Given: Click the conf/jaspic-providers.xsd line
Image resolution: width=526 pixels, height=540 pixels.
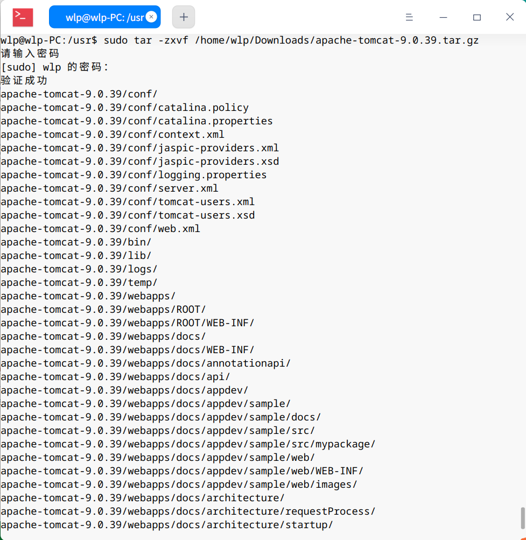Looking at the screenshot, I should tap(140, 161).
